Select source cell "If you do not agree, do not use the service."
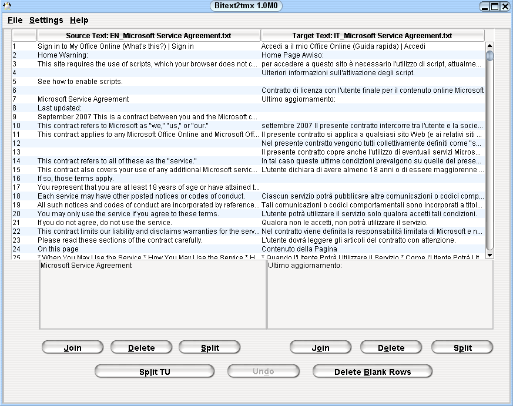This screenshot has width=513, height=406. coord(149,223)
